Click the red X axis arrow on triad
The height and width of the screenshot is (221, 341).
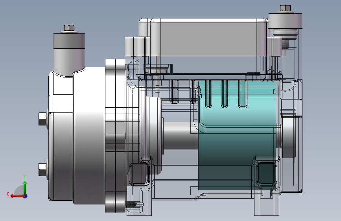(x=17, y=196)
